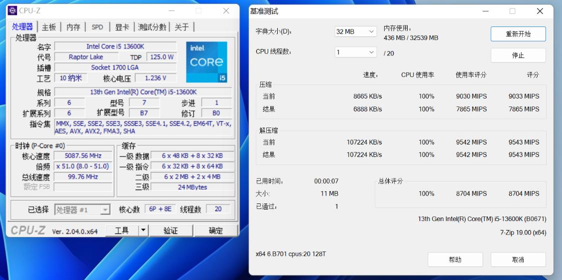
Task: Click the core count 6P + 8E value
Action: pyautogui.click(x=160, y=209)
